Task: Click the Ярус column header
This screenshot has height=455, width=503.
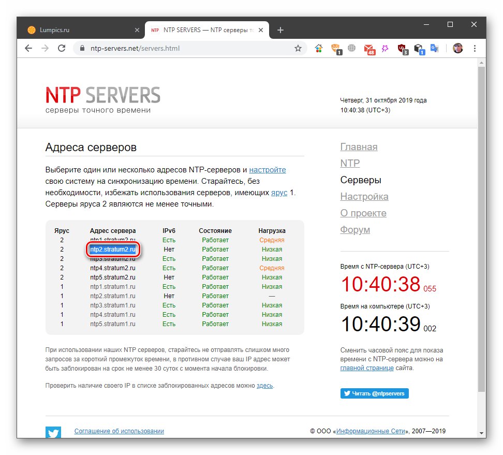Action: coord(62,231)
